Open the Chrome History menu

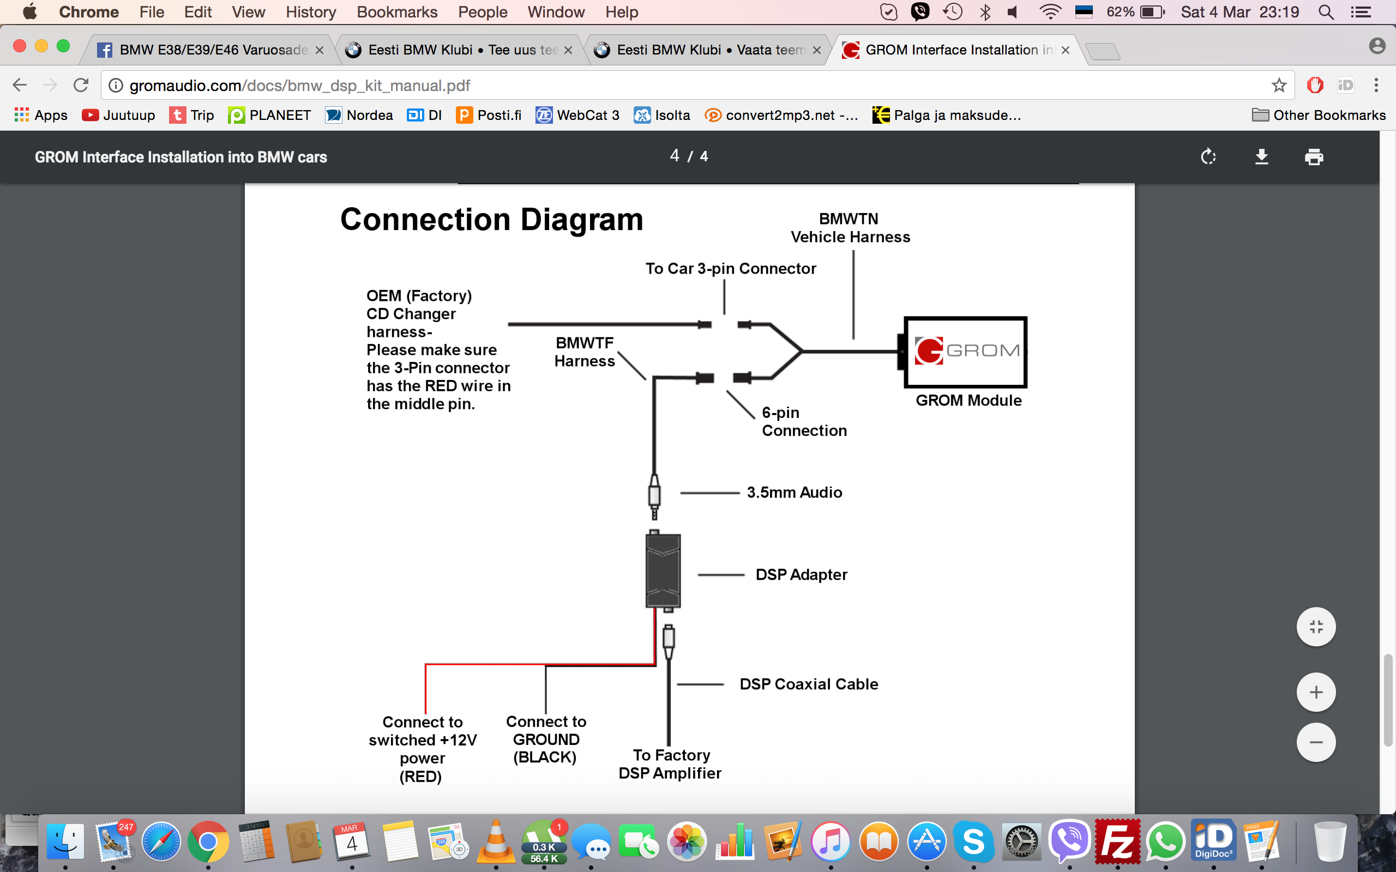tap(310, 12)
